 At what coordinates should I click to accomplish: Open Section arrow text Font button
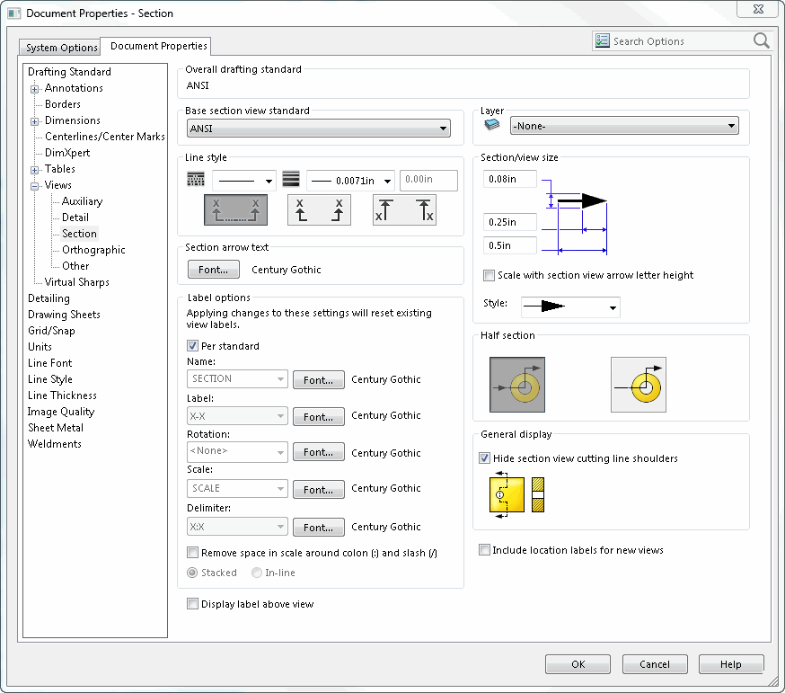tap(213, 270)
